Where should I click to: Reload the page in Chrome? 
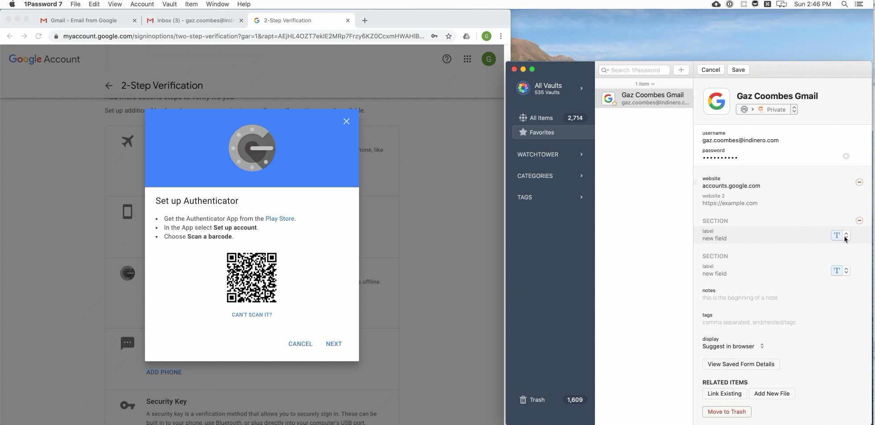38,36
